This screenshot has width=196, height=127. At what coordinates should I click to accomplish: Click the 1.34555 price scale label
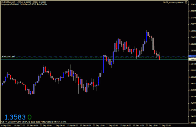[x=193, y=103]
